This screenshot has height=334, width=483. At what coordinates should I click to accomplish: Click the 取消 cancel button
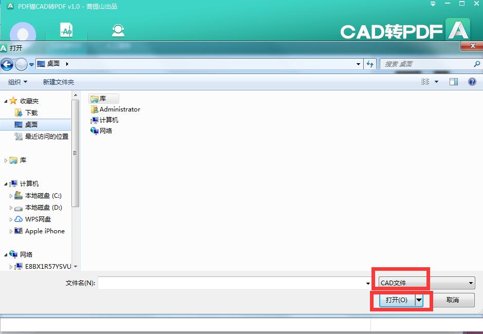pos(452,300)
